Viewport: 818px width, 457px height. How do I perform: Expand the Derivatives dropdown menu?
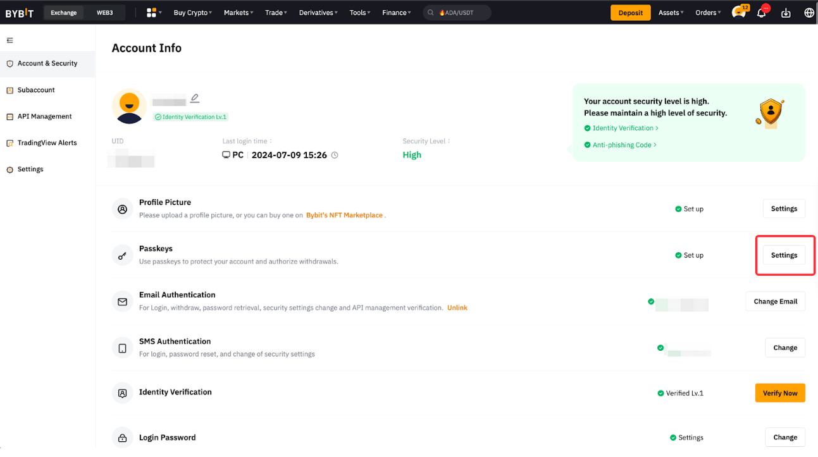click(318, 13)
